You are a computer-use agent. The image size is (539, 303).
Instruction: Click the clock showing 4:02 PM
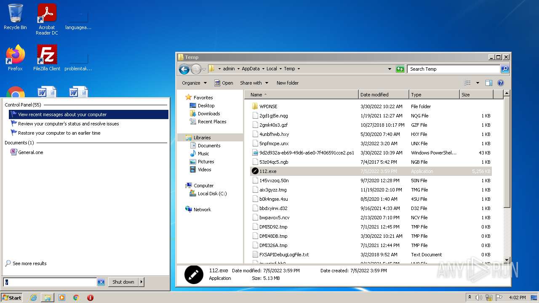pyautogui.click(x=517, y=298)
